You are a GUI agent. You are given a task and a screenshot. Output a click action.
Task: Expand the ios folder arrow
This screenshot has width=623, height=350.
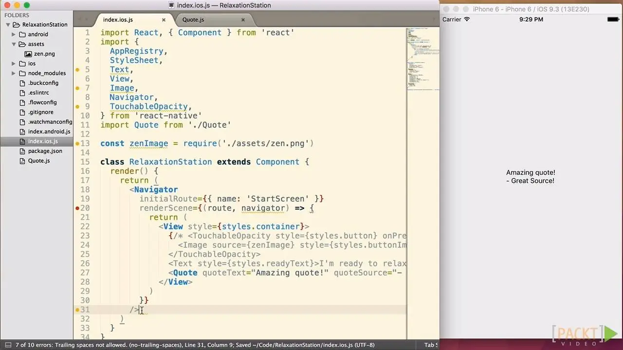pyautogui.click(x=14, y=64)
